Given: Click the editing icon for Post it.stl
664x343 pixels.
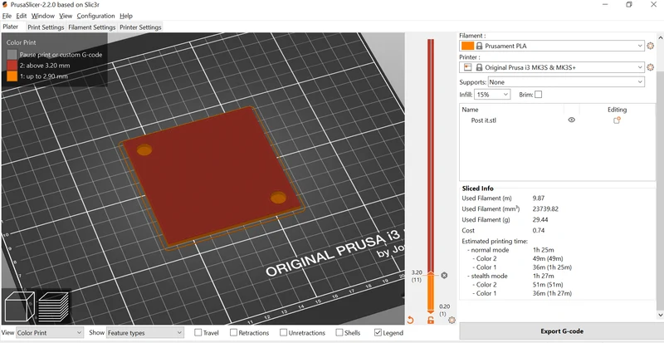Looking at the screenshot, I should tap(617, 120).
